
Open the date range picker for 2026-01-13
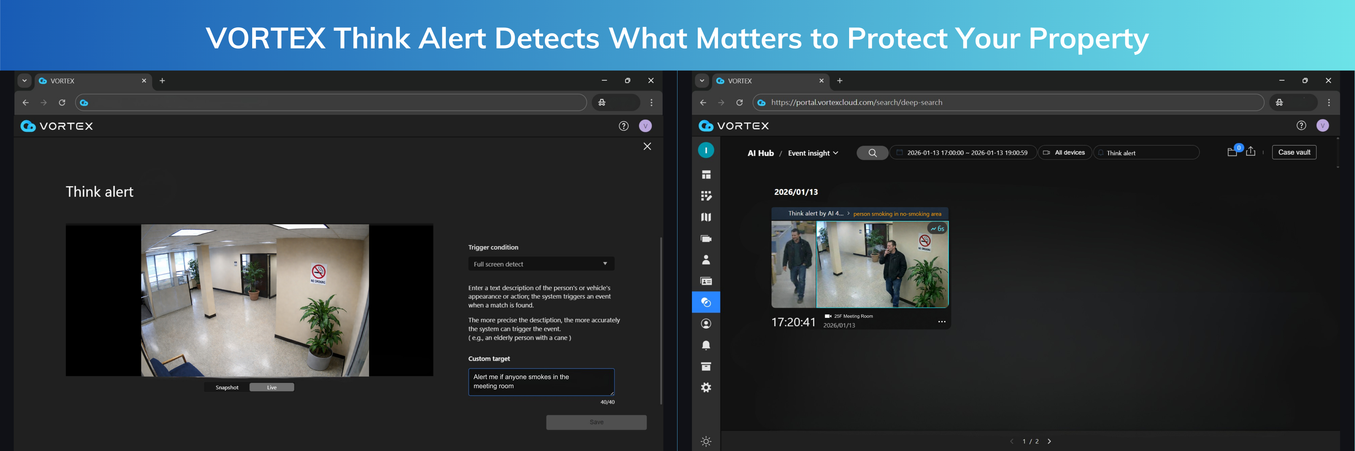coord(963,152)
